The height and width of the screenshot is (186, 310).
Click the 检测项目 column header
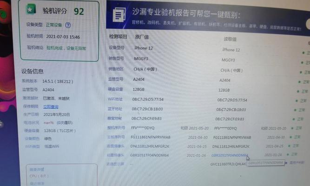pyautogui.click(x=118, y=37)
